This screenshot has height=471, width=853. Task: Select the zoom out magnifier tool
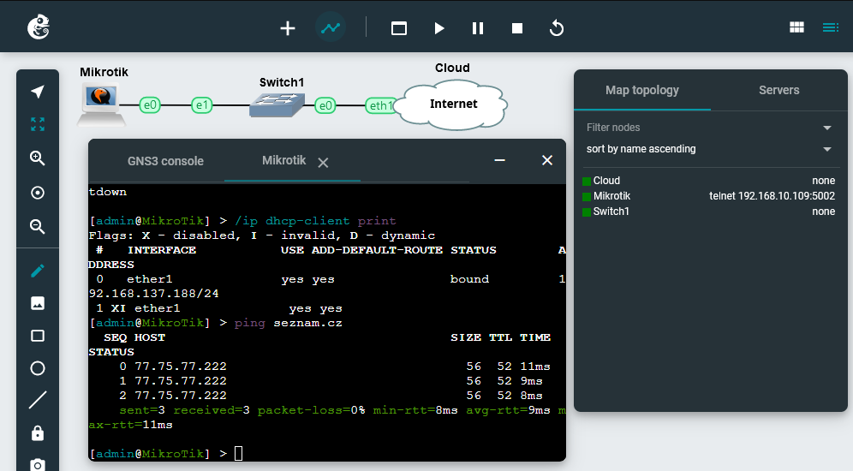coord(38,226)
